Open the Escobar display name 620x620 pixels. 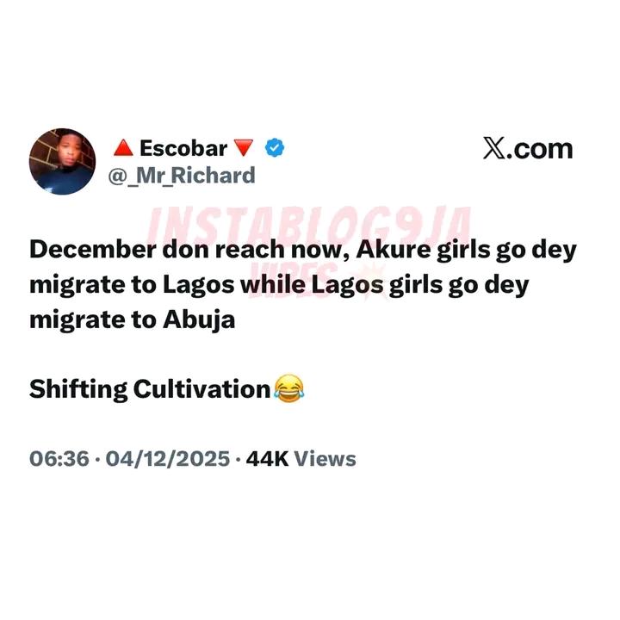(183, 148)
